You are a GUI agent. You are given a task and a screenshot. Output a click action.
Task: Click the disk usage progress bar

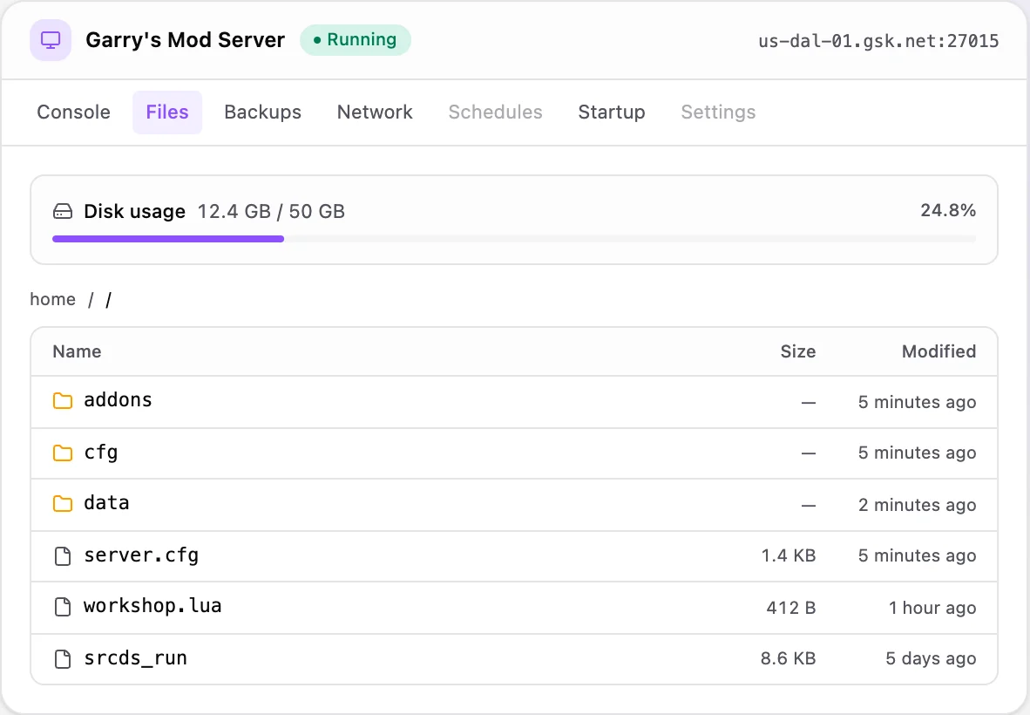(x=514, y=239)
